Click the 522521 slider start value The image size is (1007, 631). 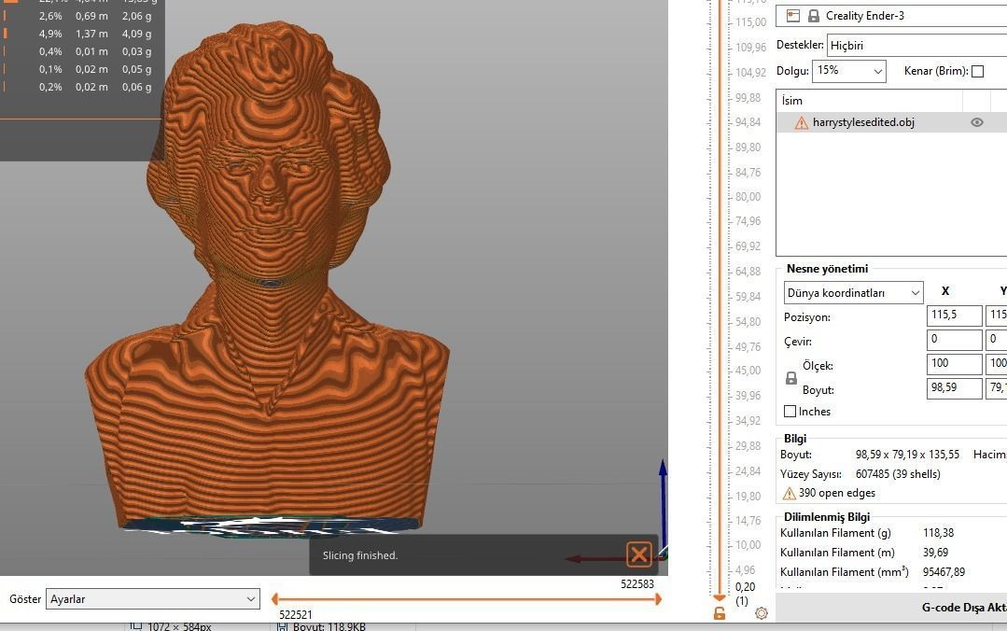pyautogui.click(x=296, y=614)
